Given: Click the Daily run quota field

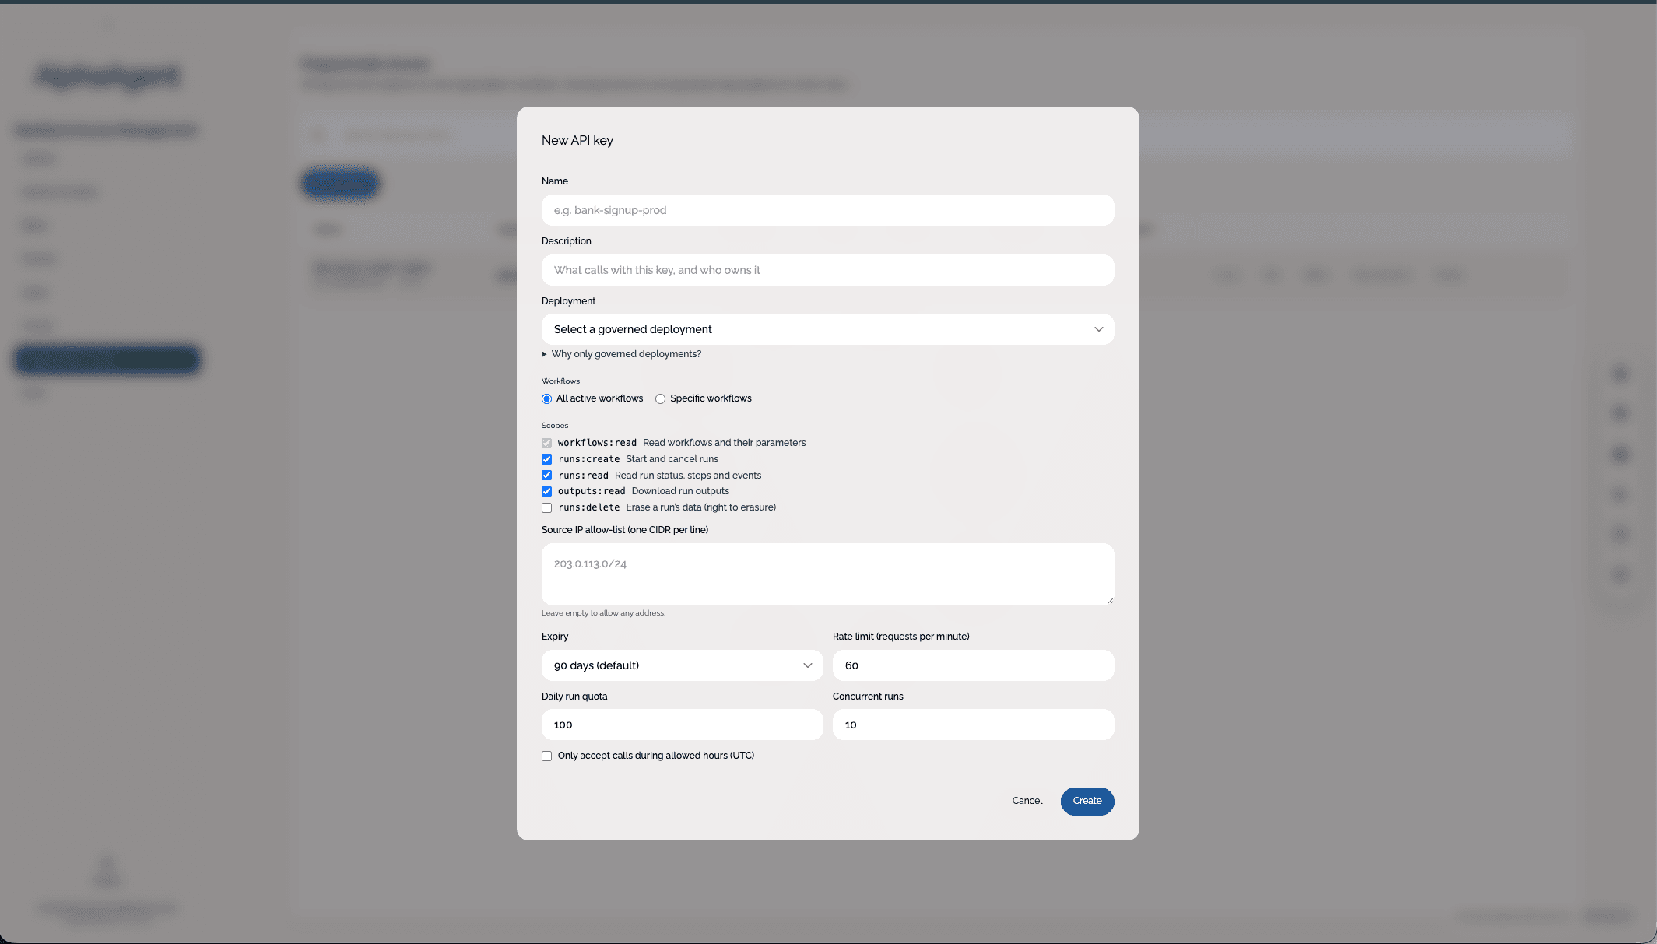Looking at the screenshot, I should tap(682, 725).
